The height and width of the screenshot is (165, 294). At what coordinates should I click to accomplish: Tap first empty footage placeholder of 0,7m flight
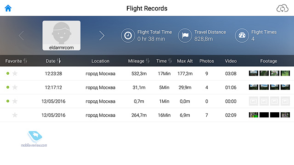click(x=254, y=101)
